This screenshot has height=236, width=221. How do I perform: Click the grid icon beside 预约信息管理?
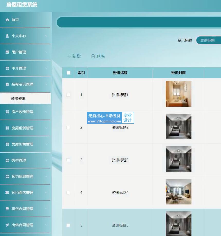[7, 176]
